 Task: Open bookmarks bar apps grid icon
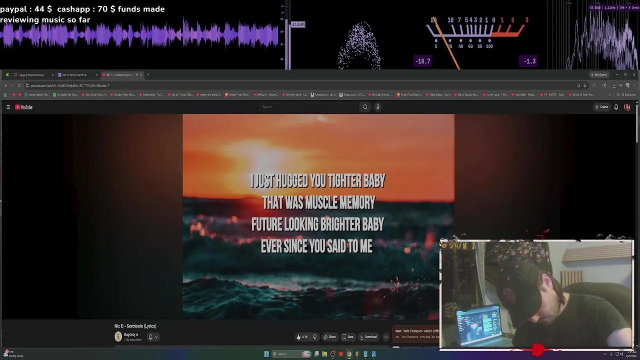coord(5,94)
